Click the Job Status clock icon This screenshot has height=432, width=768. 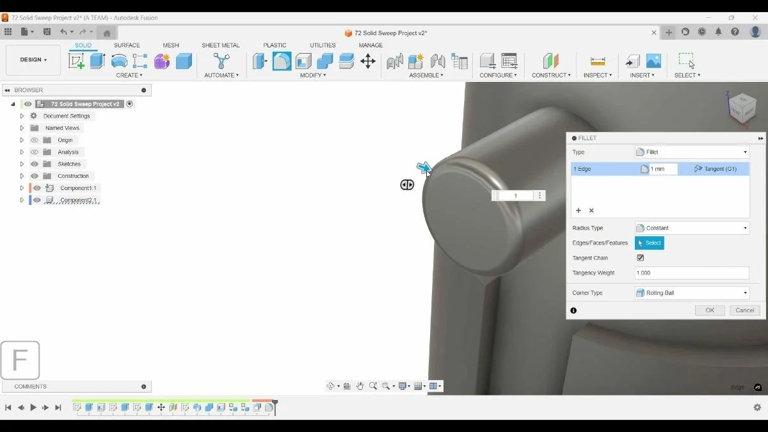pos(702,32)
